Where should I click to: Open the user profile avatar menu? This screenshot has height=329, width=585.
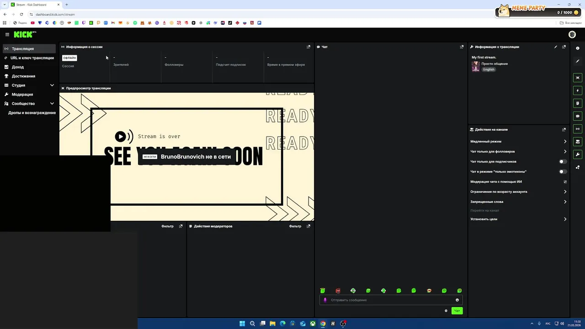[572, 34]
